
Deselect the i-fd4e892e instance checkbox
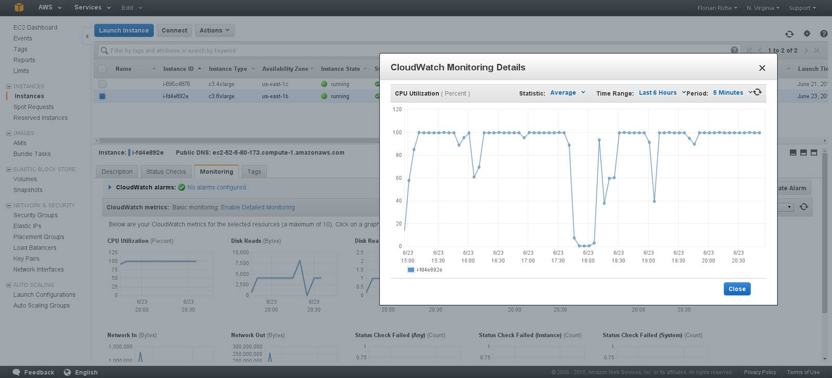[102, 96]
